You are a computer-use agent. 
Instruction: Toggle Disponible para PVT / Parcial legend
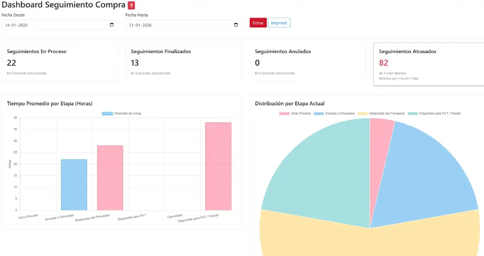(434, 114)
